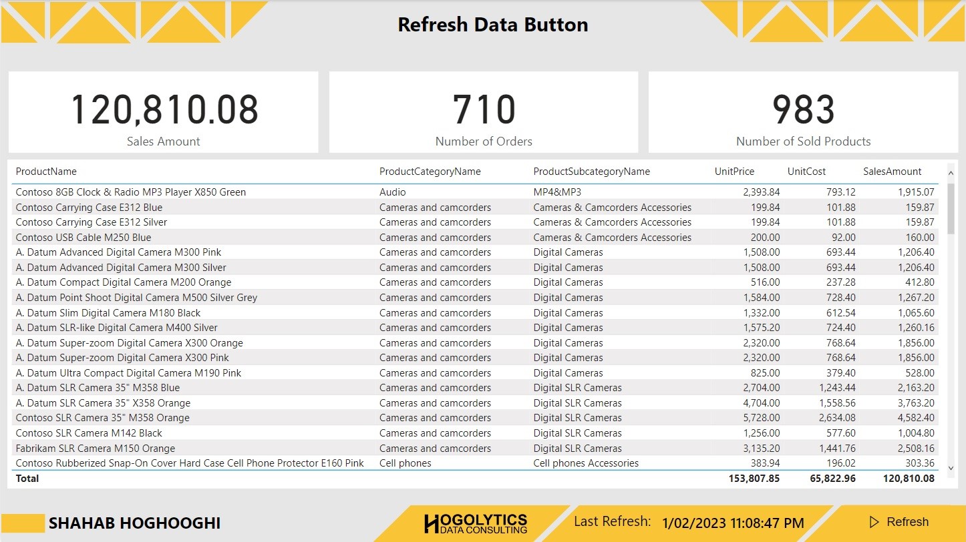Select the Sales Amount KPI card

[163, 111]
